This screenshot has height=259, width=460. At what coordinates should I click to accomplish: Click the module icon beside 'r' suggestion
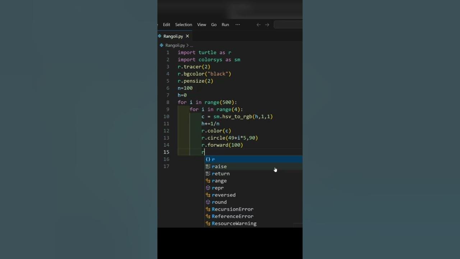(208, 159)
